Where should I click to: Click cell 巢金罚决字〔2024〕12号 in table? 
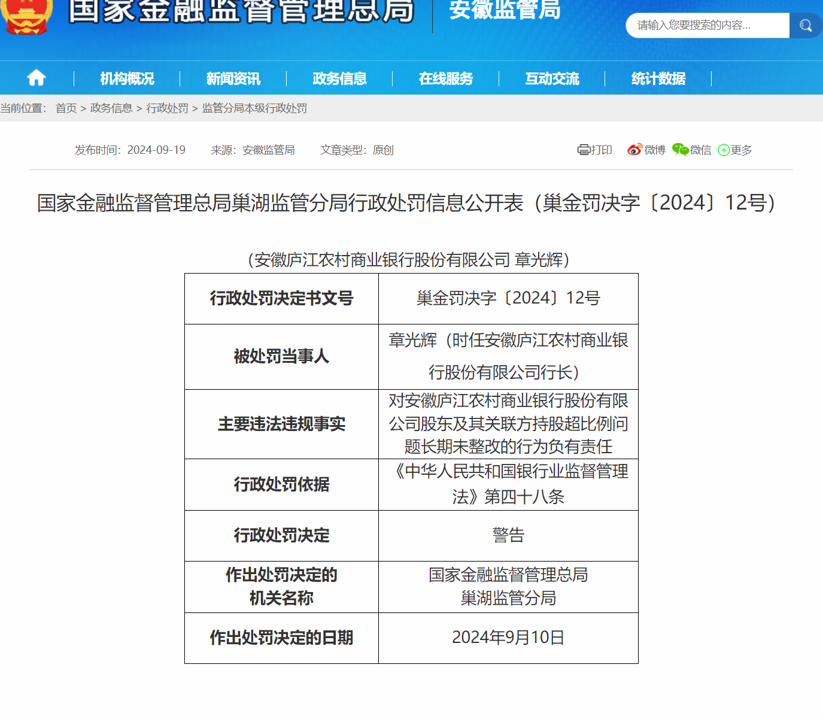[508, 299]
